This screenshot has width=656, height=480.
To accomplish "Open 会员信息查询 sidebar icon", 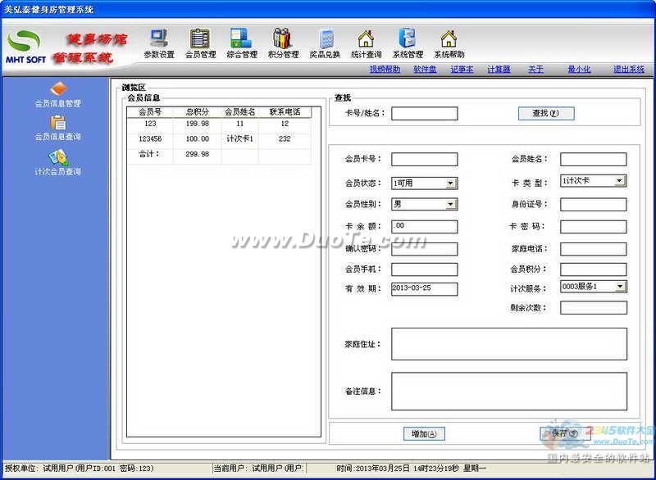I will pos(57,123).
